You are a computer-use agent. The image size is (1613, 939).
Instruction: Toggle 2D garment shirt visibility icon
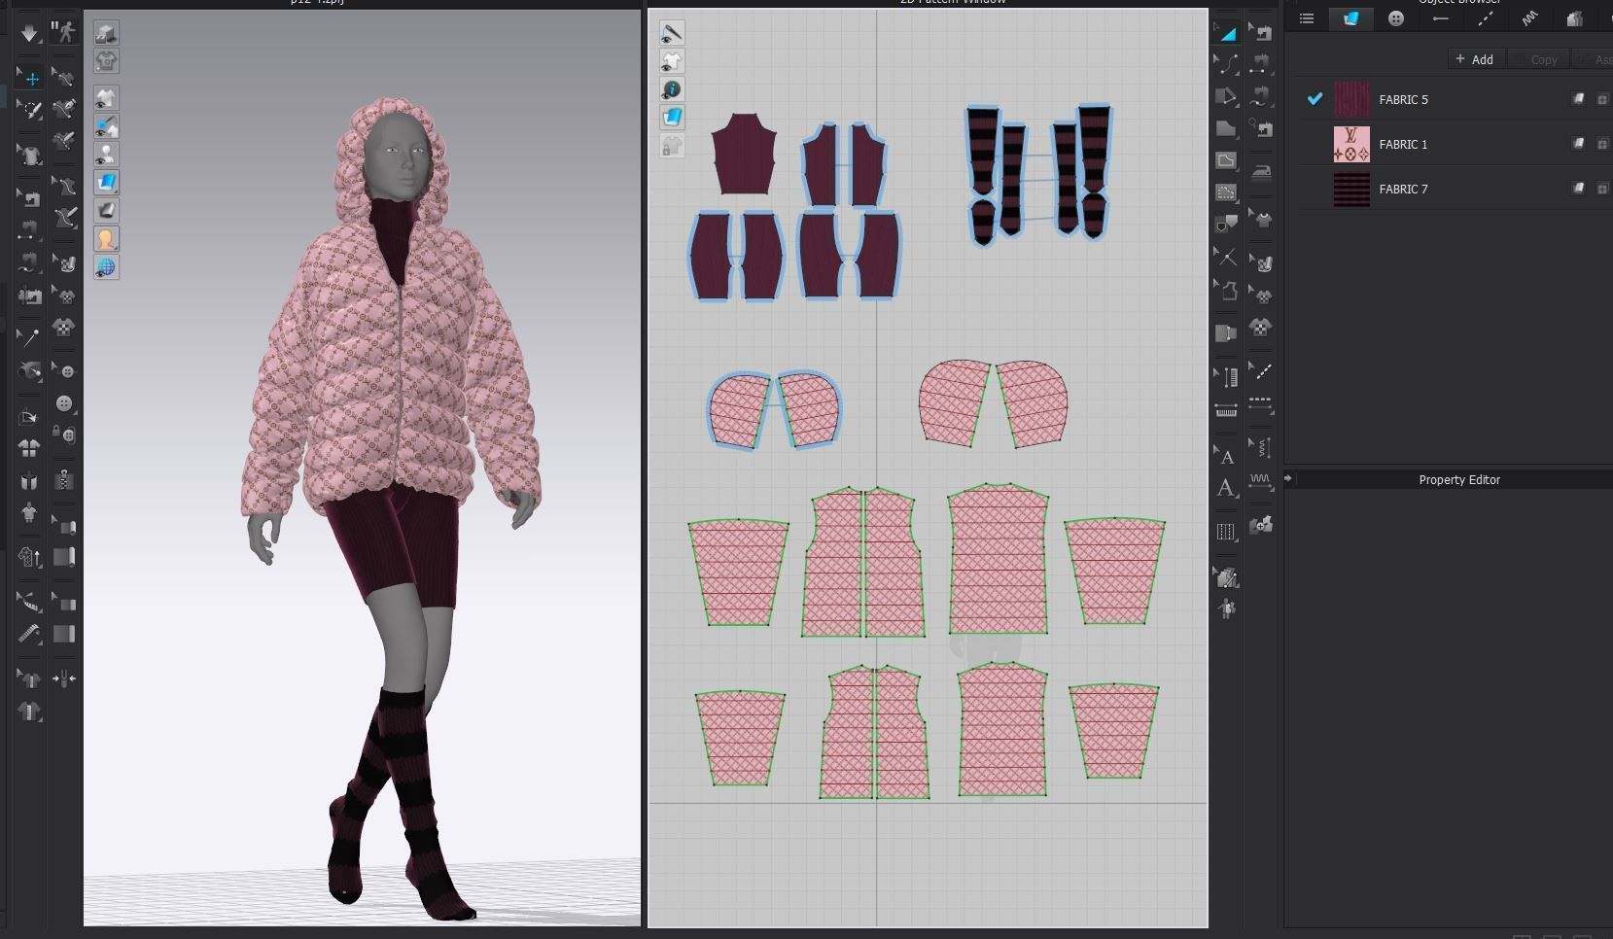click(672, 61)
